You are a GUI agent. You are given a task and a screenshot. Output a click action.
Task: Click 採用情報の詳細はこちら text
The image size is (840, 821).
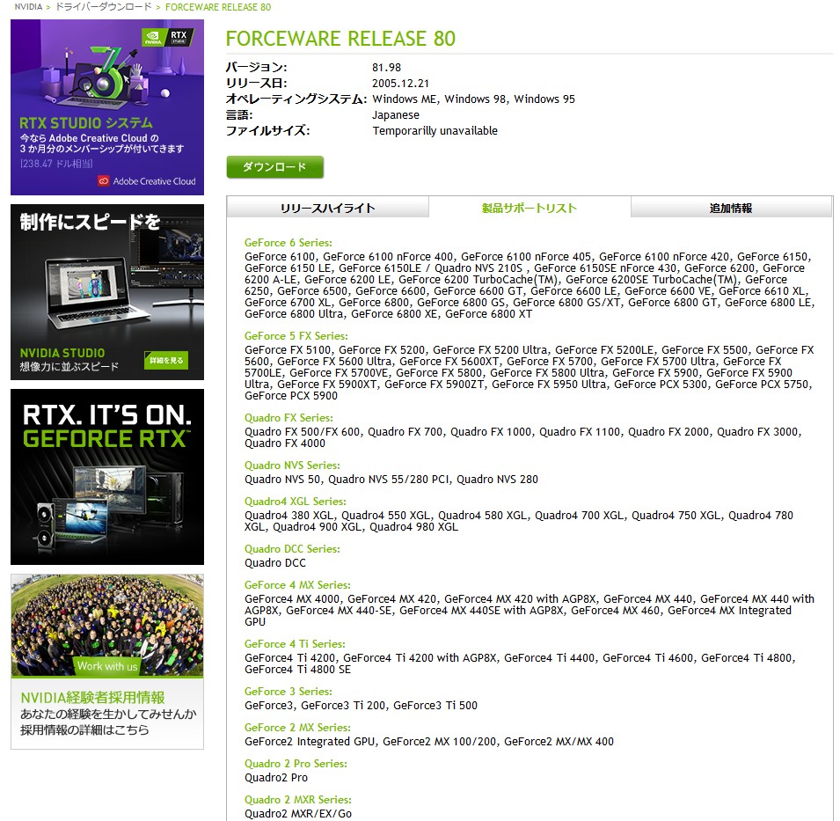84,729
